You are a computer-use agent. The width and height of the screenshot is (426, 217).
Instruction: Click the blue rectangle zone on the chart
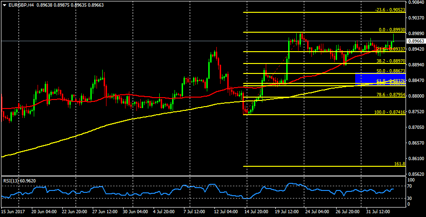pos(380,78)
